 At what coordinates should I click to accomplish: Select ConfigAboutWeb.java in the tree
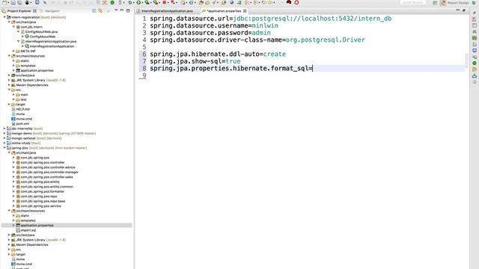coord(41,31)
